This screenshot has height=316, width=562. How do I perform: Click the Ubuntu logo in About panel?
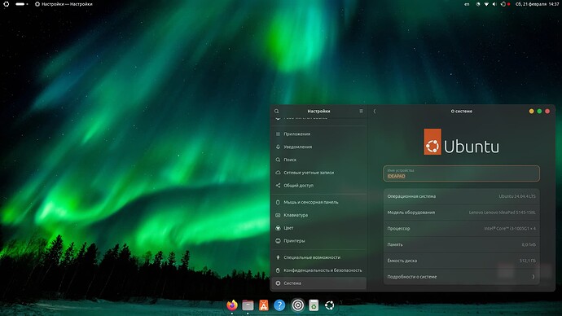(x=461, y=142)
